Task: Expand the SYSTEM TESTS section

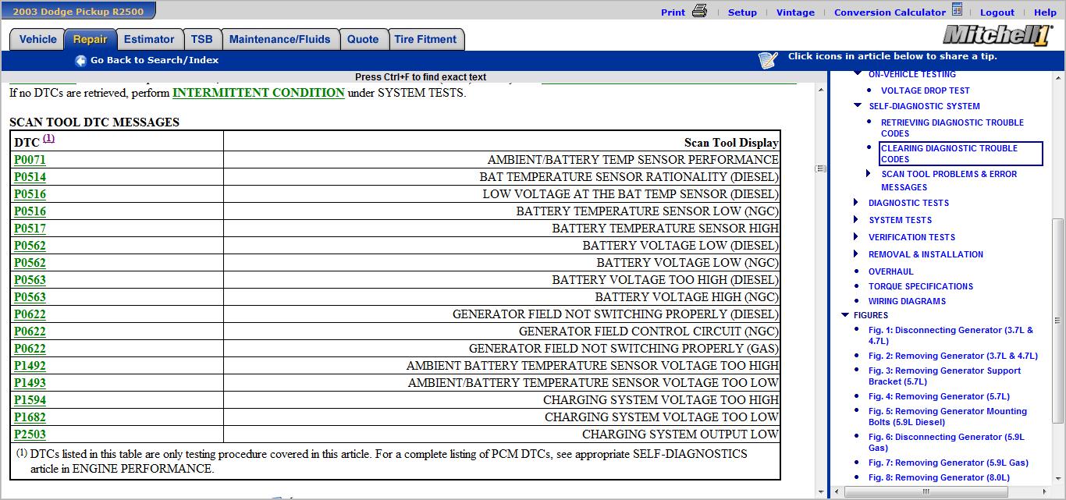Action: click(x=857, y=220)
